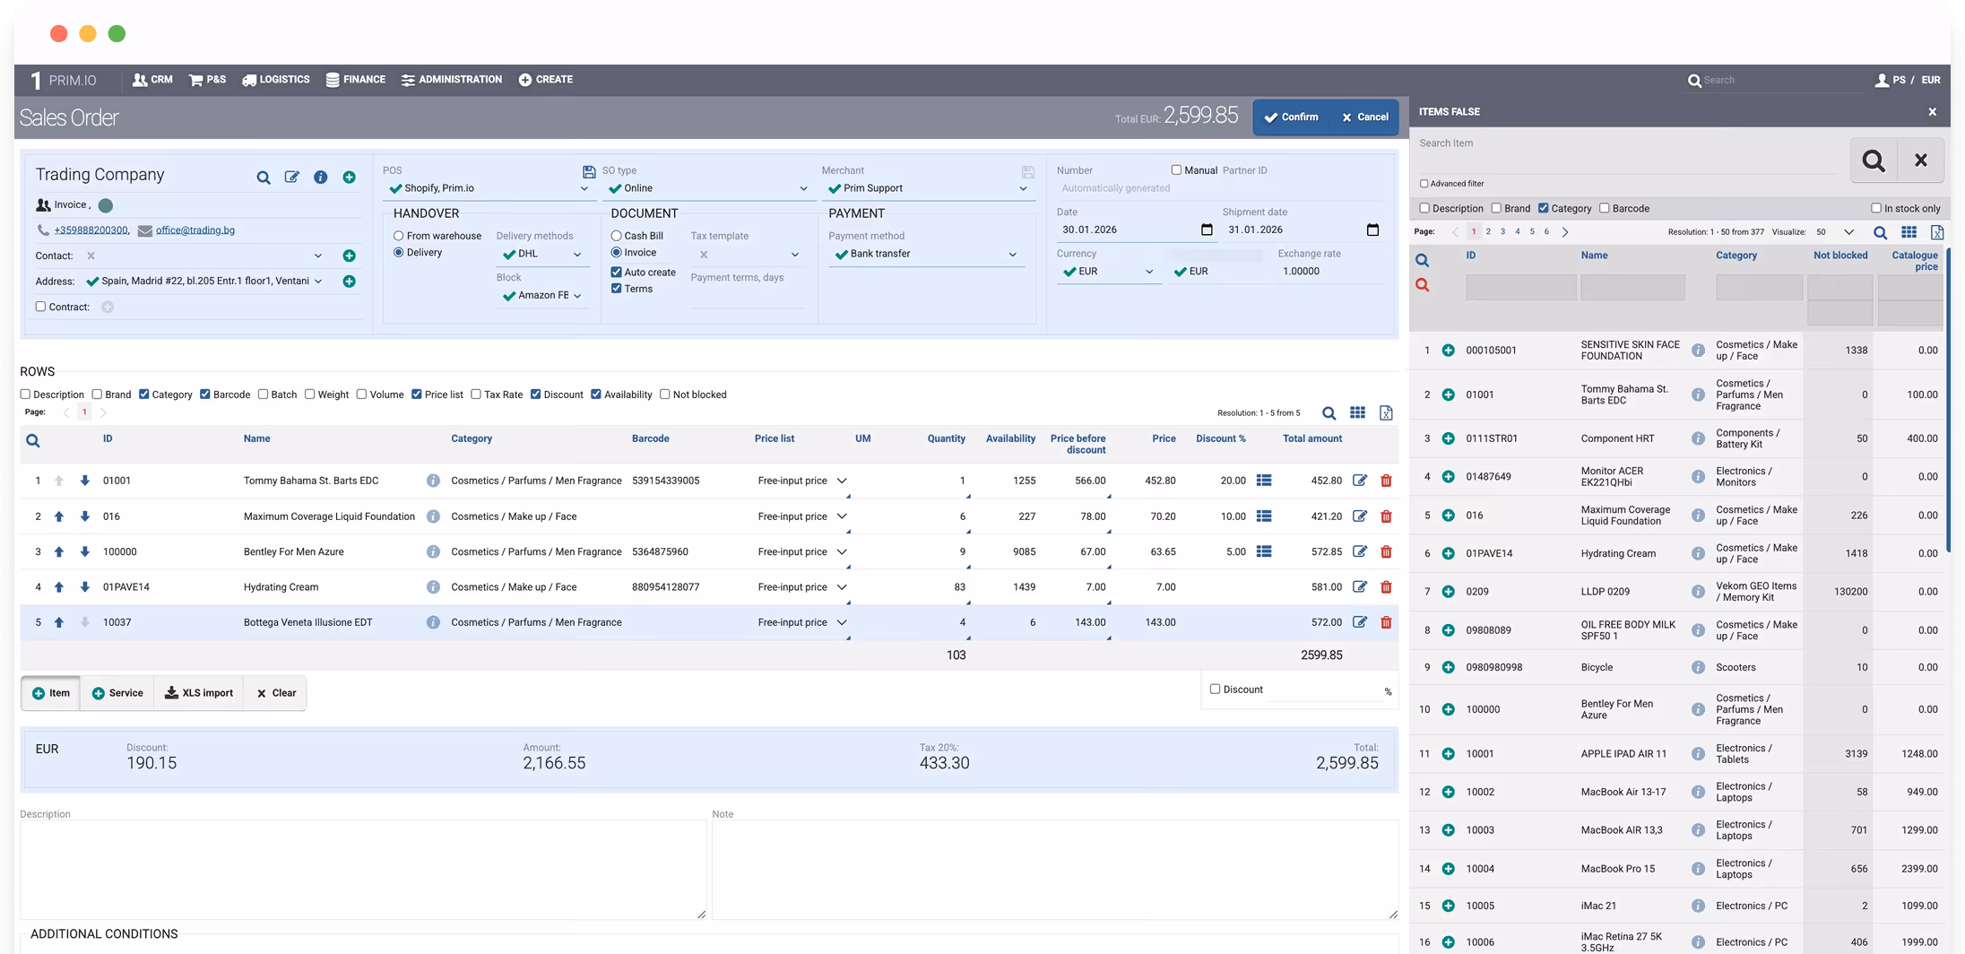This screenshot has width=1965, height=954.
Task: Open the CREATE menu
Action: [x=545, y=80]
